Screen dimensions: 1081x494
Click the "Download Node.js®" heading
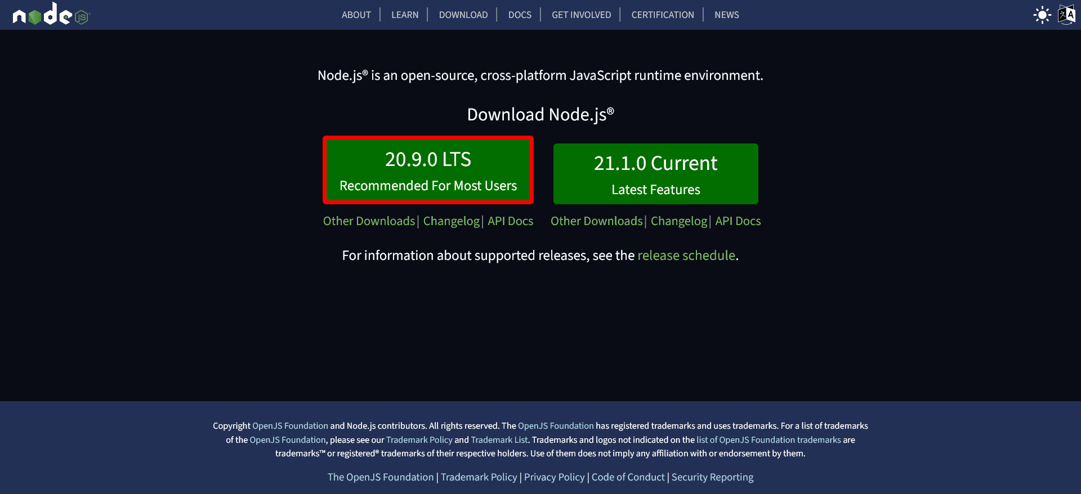[x=540, y=115]
